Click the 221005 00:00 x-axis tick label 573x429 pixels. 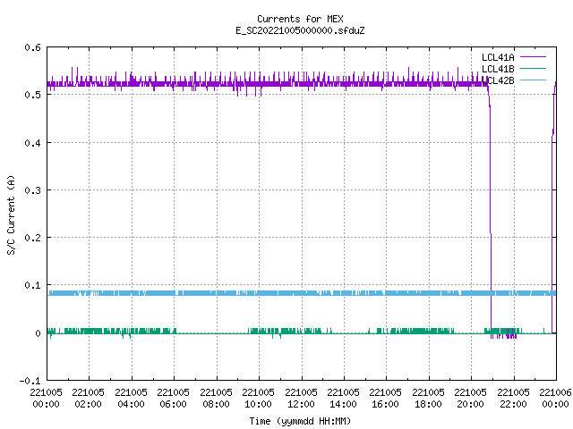point(46,398)
